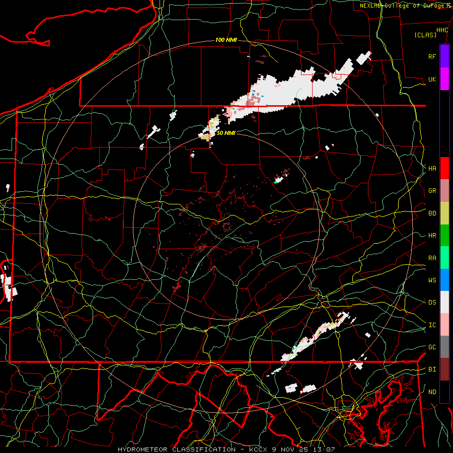Click the "RA" legend label

[x=432, y=258]
